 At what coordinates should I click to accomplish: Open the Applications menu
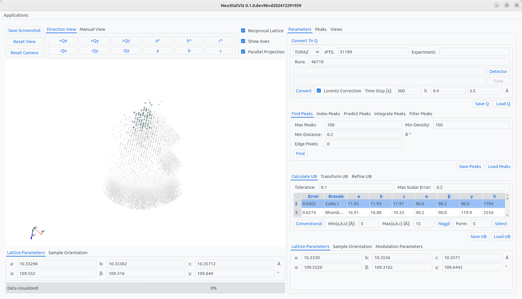click(16, 15)
